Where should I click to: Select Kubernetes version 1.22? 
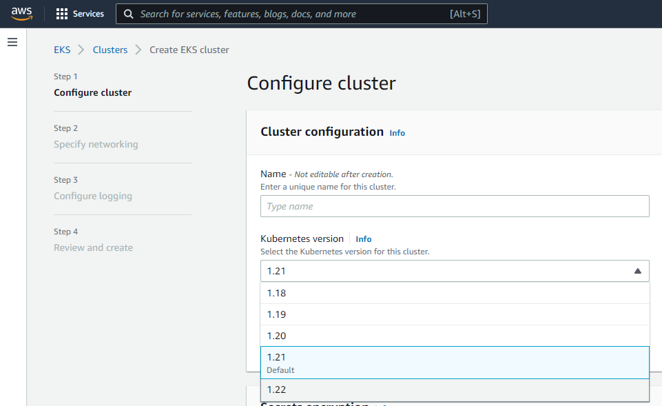point(455,389)
